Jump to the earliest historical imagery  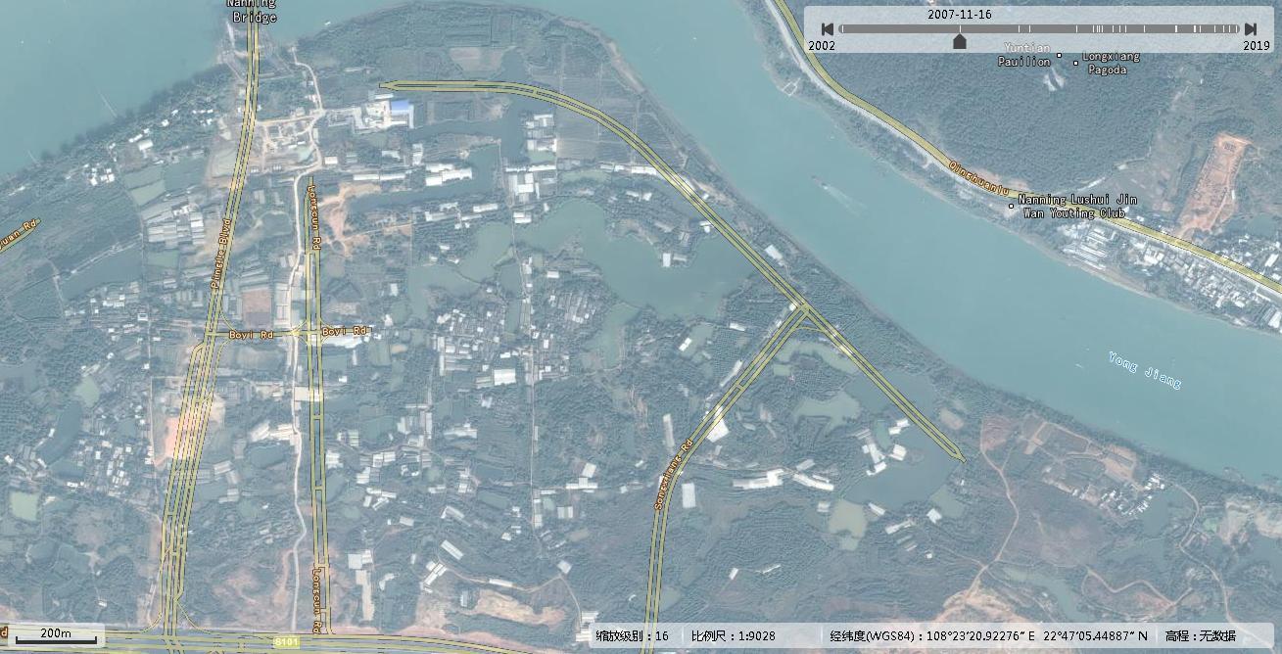coord(828,29)
